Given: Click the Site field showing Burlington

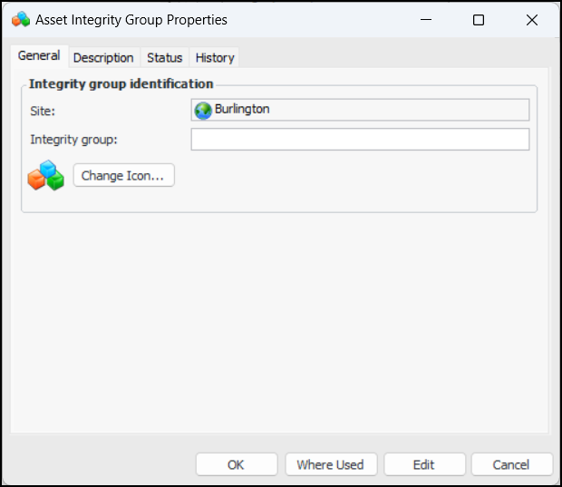Looking at the screenshot, I should click(x=360, y=110).
